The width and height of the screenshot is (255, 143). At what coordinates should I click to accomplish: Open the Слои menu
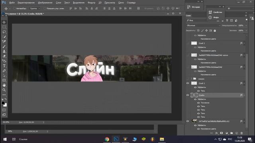coord(59,3)
